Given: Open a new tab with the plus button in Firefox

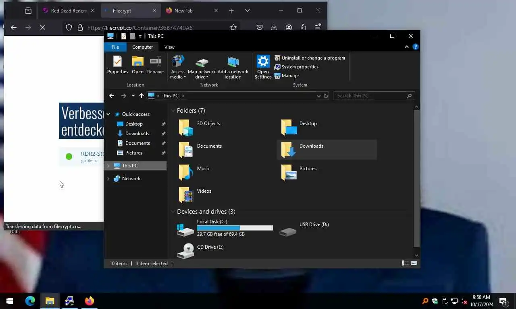Looking at the screenshot, I should point(231,11).
